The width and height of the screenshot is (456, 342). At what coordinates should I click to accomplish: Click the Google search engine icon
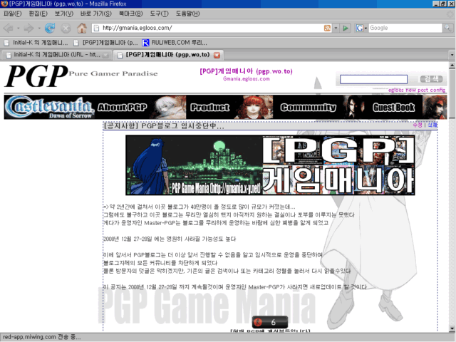tap(359, 28)
